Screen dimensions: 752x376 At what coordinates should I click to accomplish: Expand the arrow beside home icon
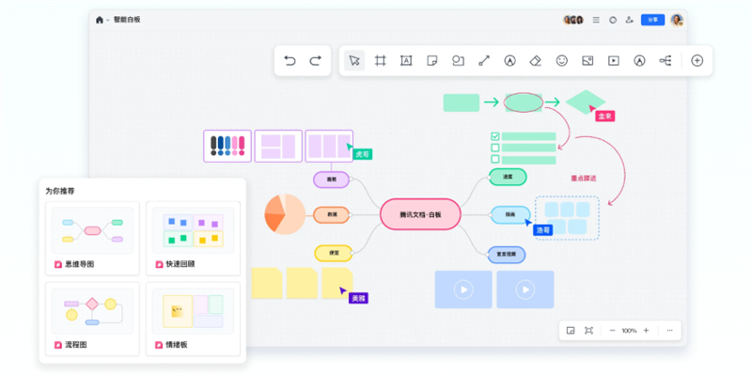tap(107, 20)
